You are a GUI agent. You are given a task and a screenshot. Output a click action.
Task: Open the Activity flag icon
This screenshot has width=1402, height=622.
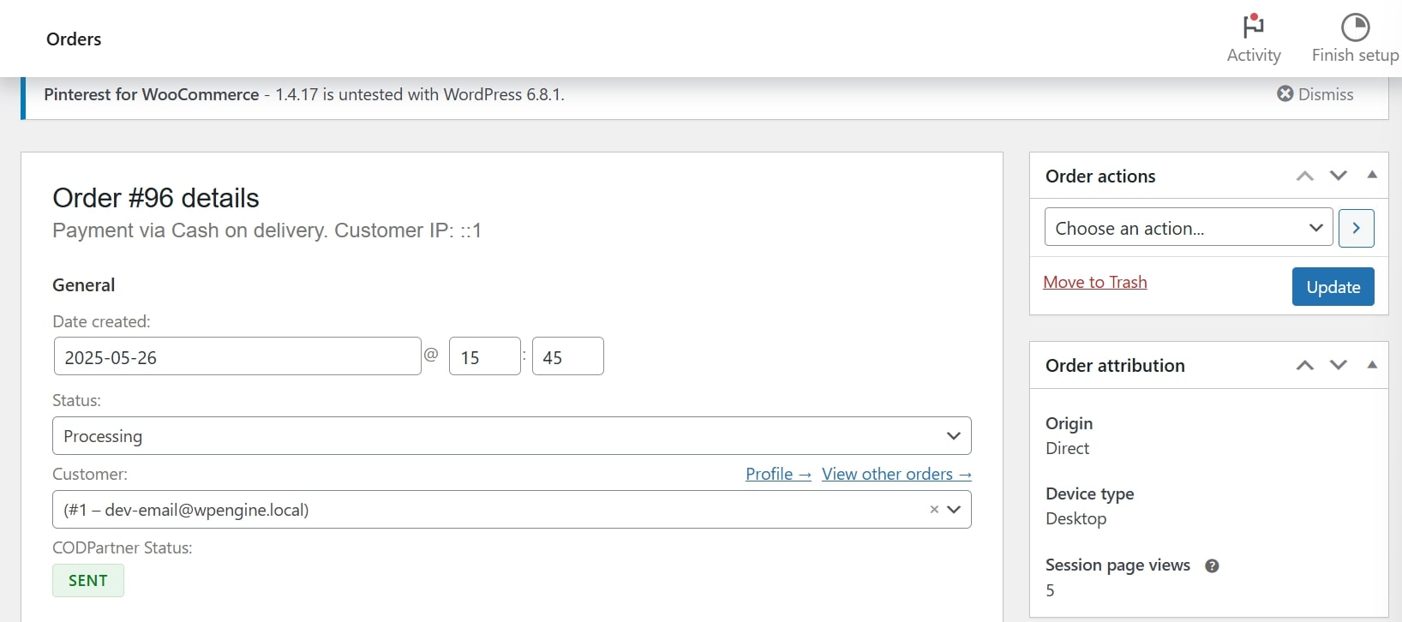point(1253,27)
